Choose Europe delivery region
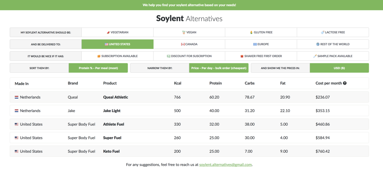The image size is (383, 170). (261, 44)
